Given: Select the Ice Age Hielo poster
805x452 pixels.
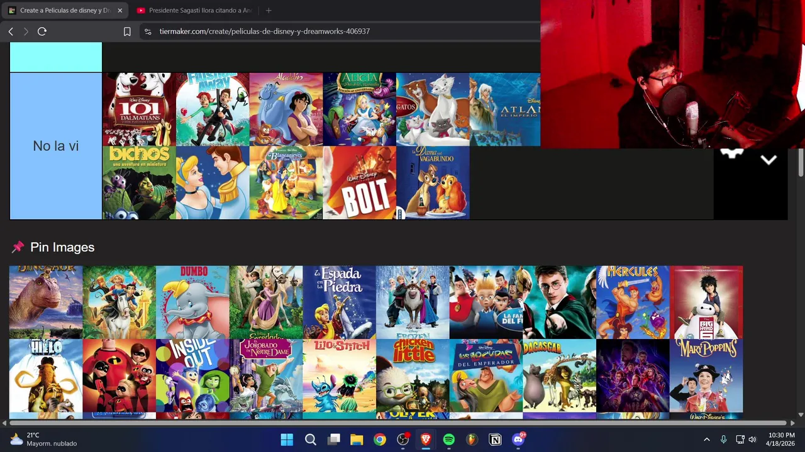Looking at the screenshot, I should click(x=46, y=375).
